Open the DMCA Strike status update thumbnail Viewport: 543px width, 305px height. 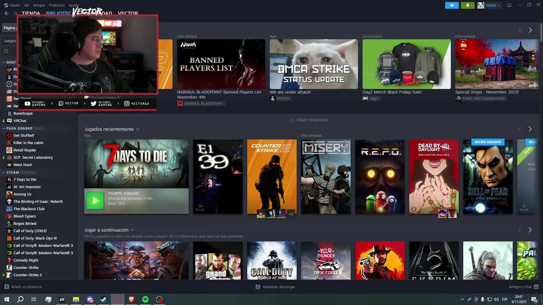tap(314, 64)
